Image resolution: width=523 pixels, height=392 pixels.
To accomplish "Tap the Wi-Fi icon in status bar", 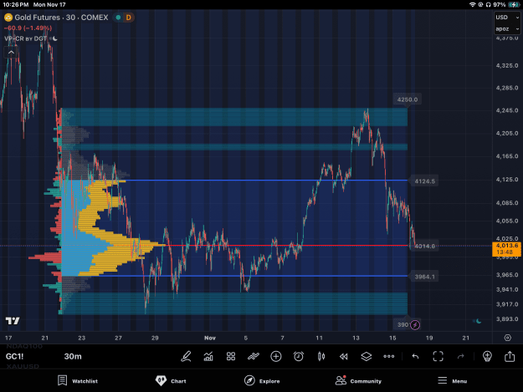I will point(472,5).
